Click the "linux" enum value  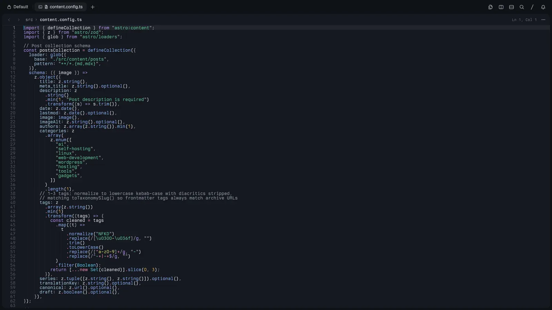(x=65, y=153)
